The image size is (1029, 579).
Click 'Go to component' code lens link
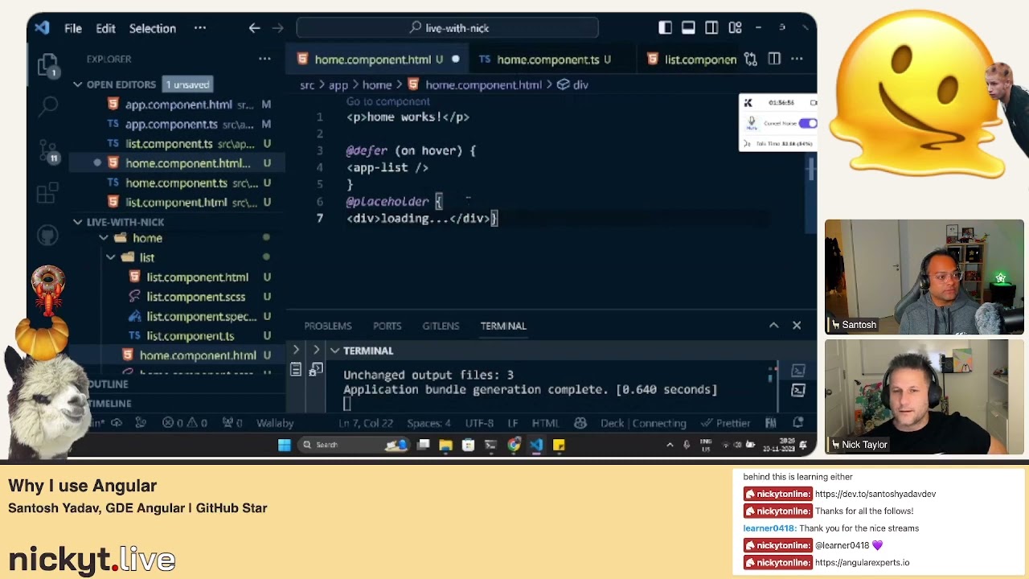click(387, 101)
